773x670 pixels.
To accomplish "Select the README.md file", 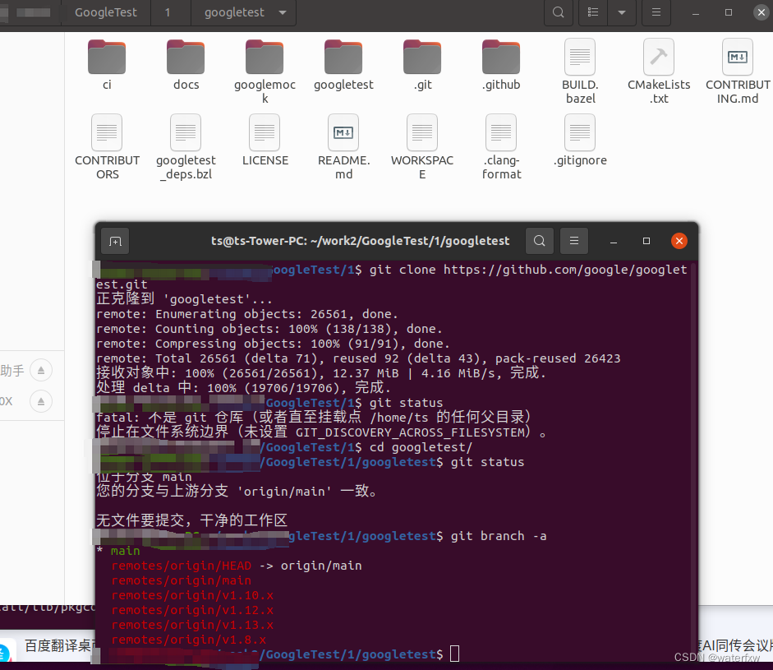I will (343, 147).
